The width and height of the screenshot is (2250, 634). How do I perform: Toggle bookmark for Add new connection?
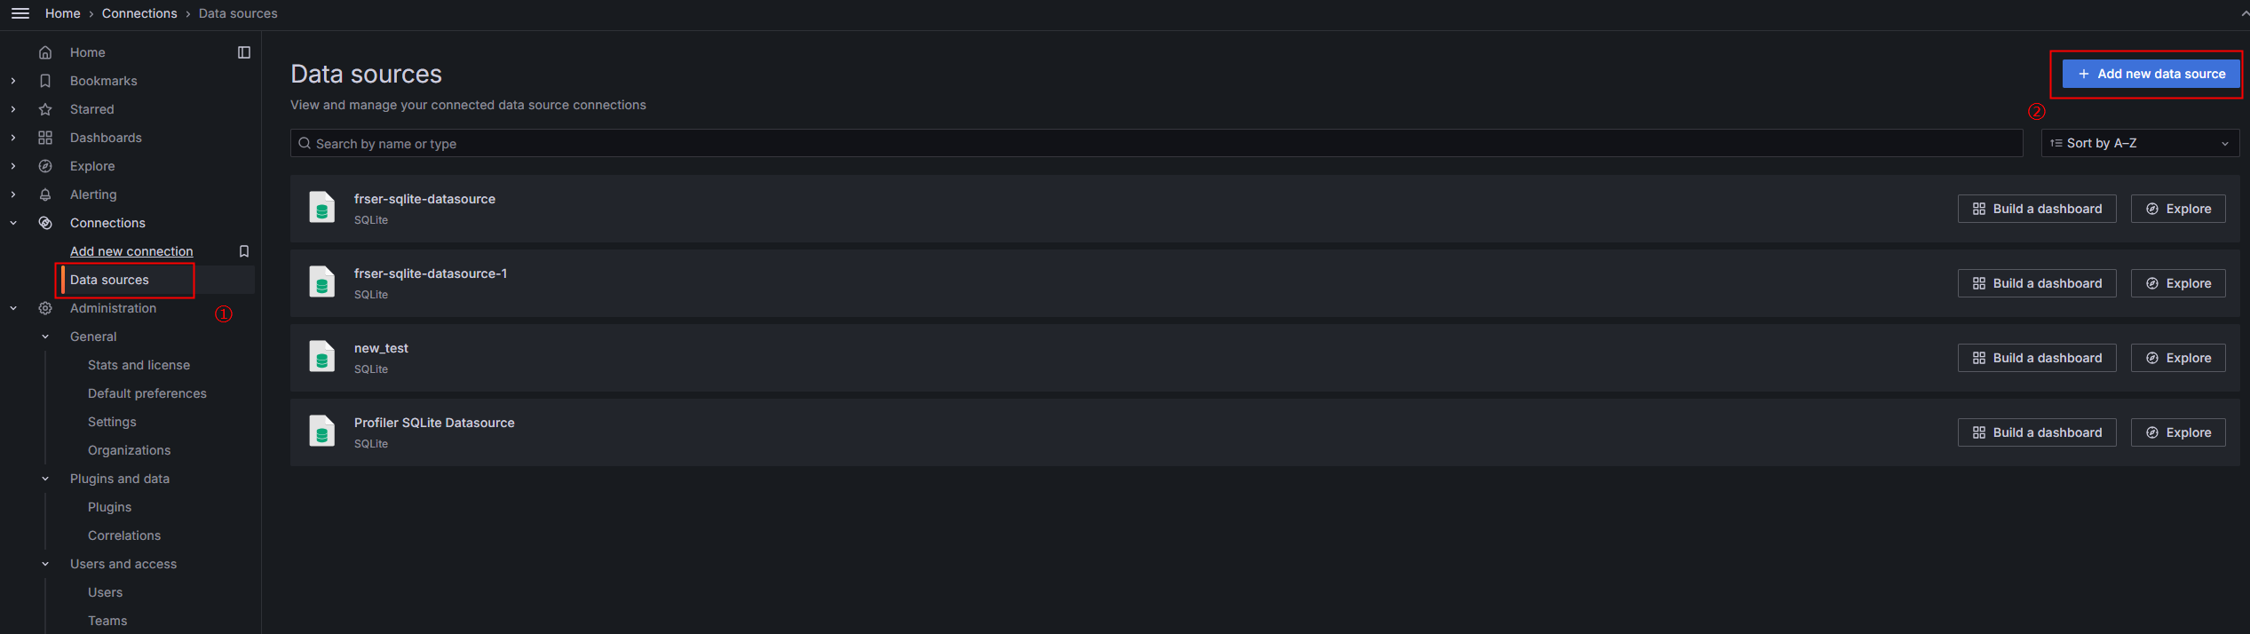point(244,251)
